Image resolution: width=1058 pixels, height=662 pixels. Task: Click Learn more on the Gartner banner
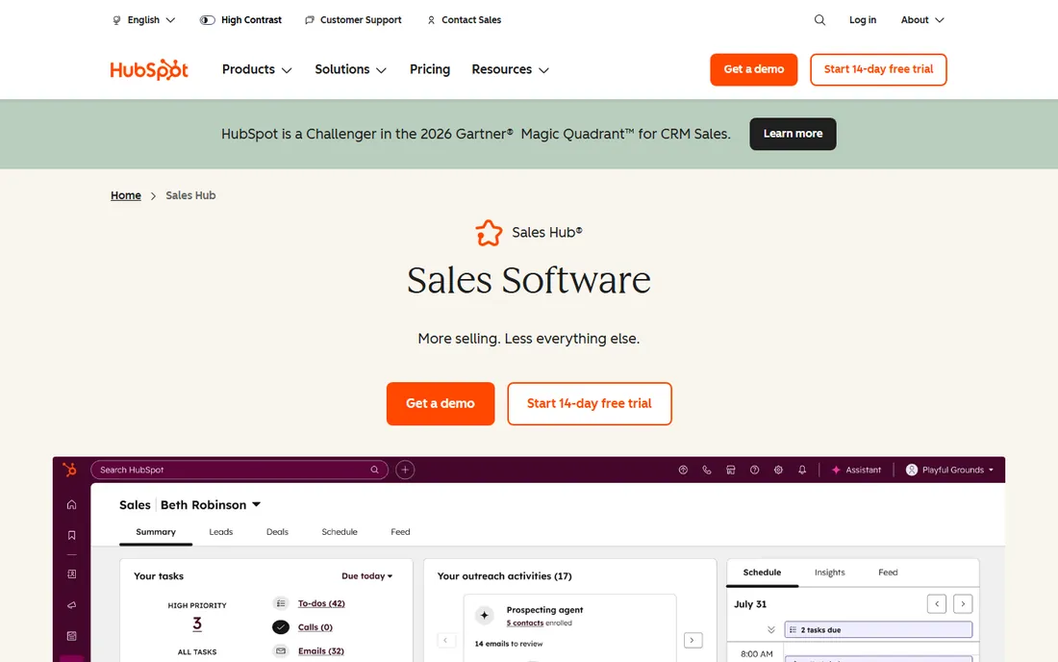[793, 134]
